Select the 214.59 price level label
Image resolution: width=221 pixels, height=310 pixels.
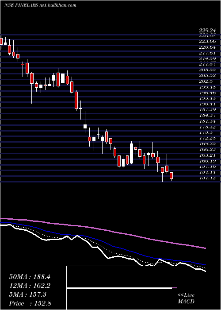click(207, 58)
